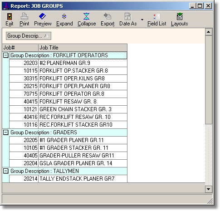Click the vertical scrollbar thumb
The height and width of the screenshot is (211, 220).
click(x=209, y=80)
